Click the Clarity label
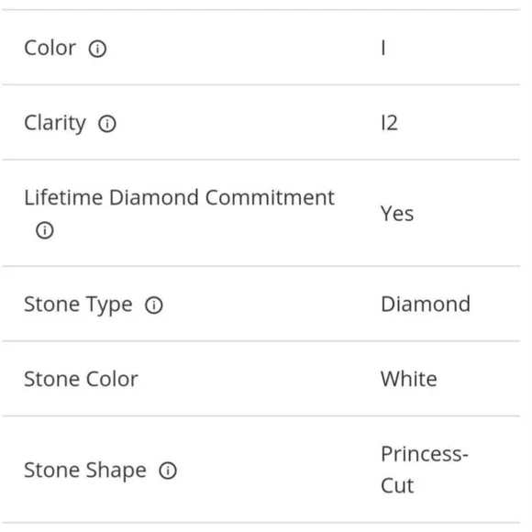 pyautogui.click(x=55, y=123)
